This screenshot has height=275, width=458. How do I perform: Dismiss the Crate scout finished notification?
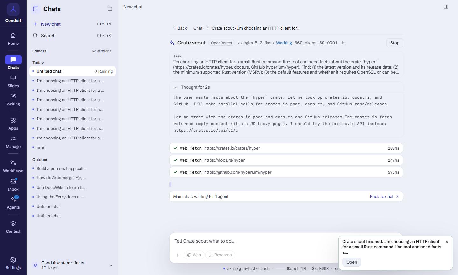tap(447, 242)
